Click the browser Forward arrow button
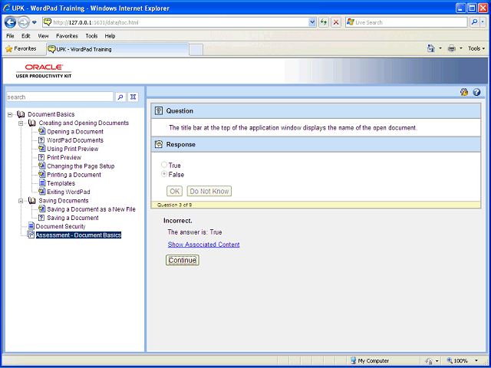This screenshot has width=491, height=368. pyautogui.click(x=24, y=22)
